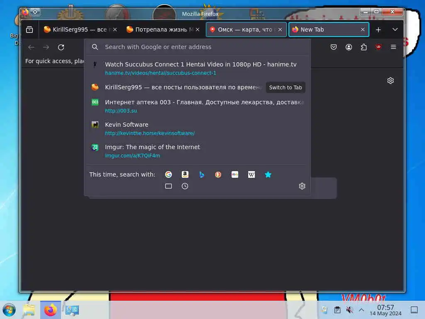Open the Firefox account icon

coord(349,47)
